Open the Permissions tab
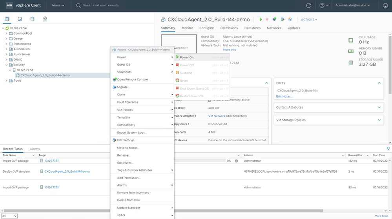The width and height of the screenshot is (392, 219). (x=229, y=28)
